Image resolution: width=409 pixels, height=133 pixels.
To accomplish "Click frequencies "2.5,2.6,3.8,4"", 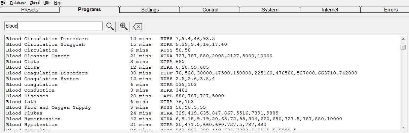I will [195, 79].
